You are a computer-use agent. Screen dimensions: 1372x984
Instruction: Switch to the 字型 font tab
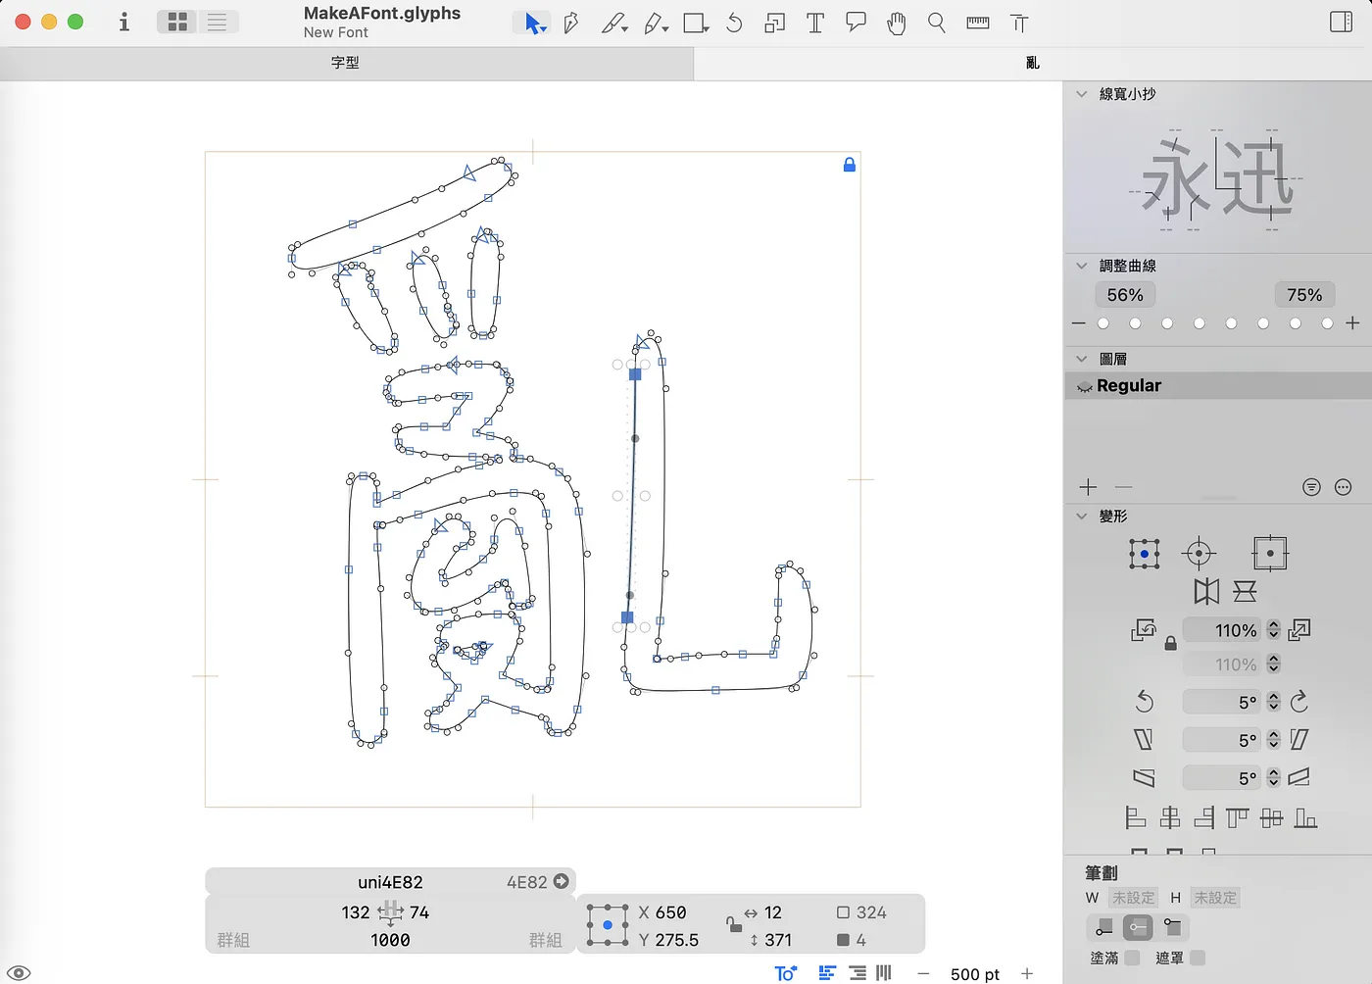click(345, 63)
